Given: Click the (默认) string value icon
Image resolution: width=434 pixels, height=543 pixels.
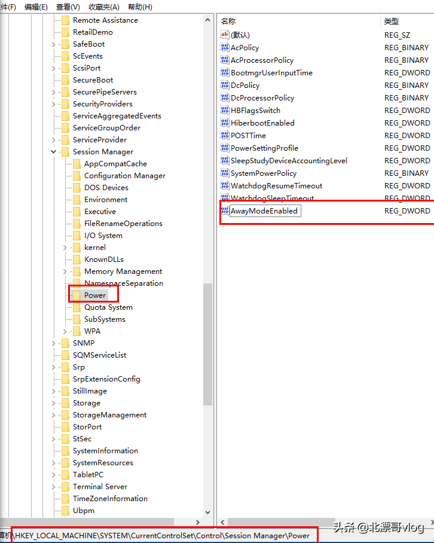Looking at the screenshot, I should [225, 35].
